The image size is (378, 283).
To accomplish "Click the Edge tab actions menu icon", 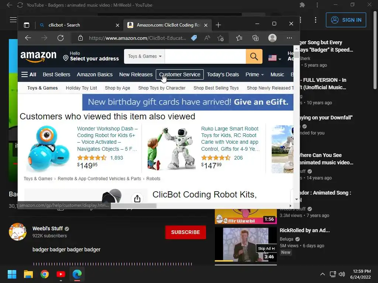I will [27, 25].
